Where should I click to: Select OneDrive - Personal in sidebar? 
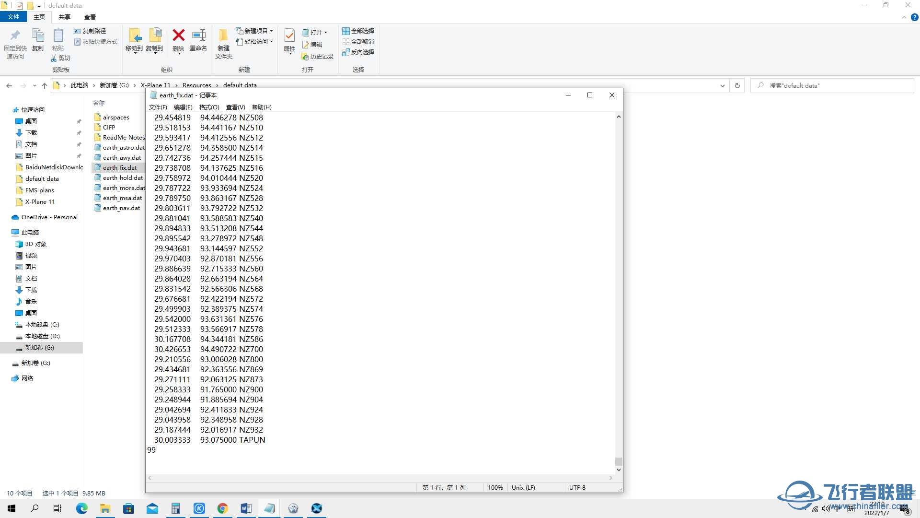tap(44, 217)
